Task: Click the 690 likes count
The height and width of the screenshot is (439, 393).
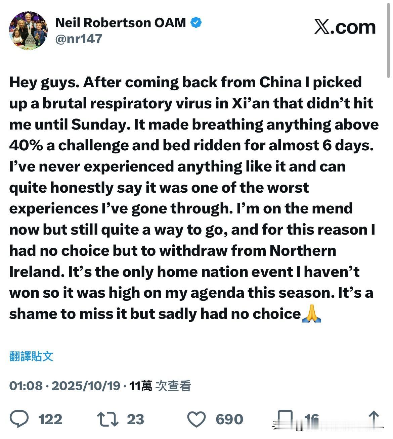Action: (x=229, y=420)
